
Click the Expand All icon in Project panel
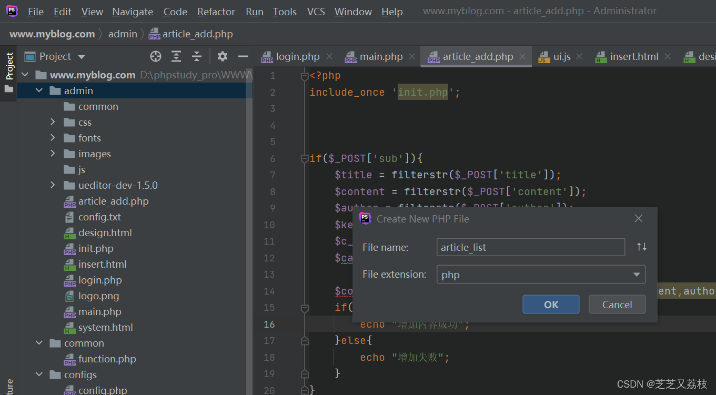(x=176, y=56)
